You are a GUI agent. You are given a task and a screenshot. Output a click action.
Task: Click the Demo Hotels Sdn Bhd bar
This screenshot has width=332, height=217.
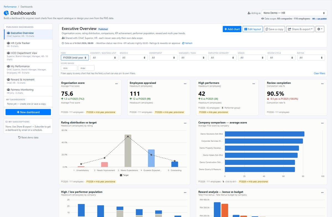click(261, 155)
